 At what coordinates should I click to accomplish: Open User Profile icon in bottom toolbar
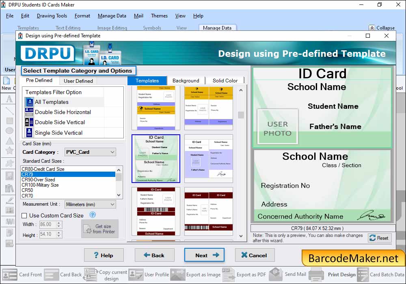click(x=136, y=275)
